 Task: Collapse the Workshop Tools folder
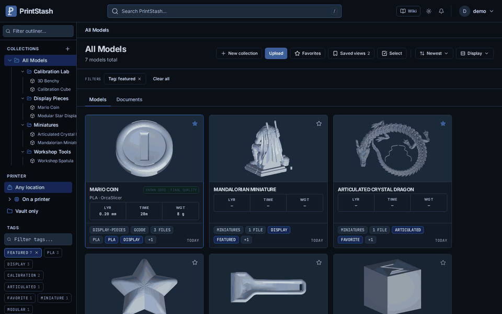22,152
